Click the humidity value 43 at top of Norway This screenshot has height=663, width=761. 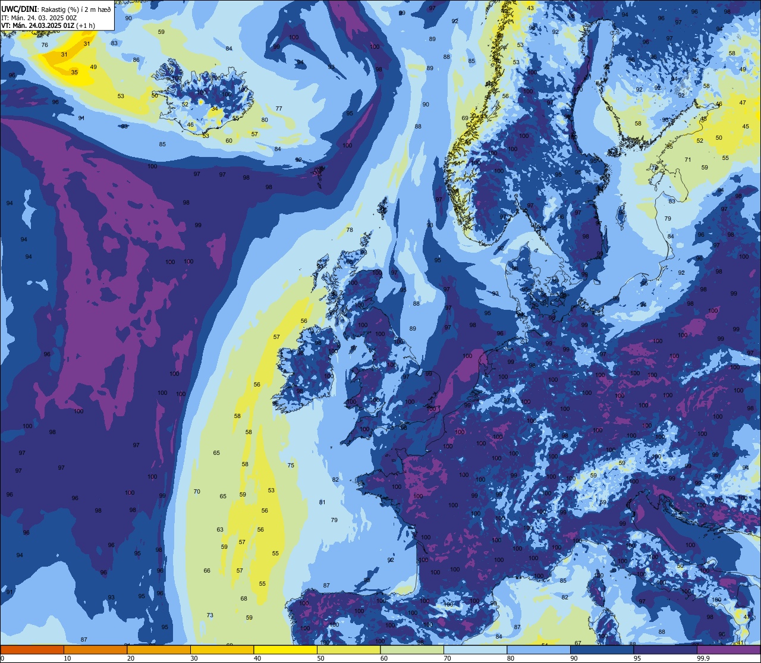click(530, 8)
